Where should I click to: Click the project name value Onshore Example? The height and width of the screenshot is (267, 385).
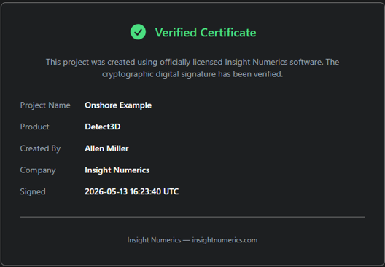pyautogui.click(x=118, y=105)
